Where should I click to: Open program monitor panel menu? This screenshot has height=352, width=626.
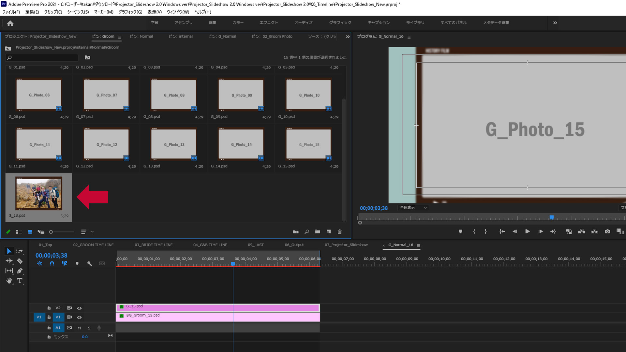409,37
